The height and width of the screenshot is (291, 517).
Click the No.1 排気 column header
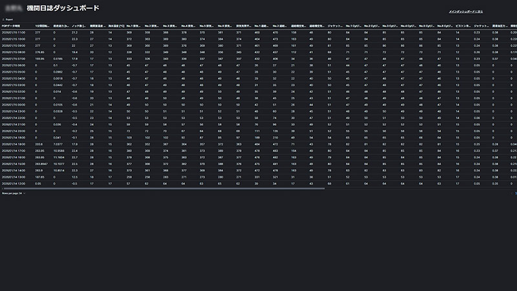point(134,26)
